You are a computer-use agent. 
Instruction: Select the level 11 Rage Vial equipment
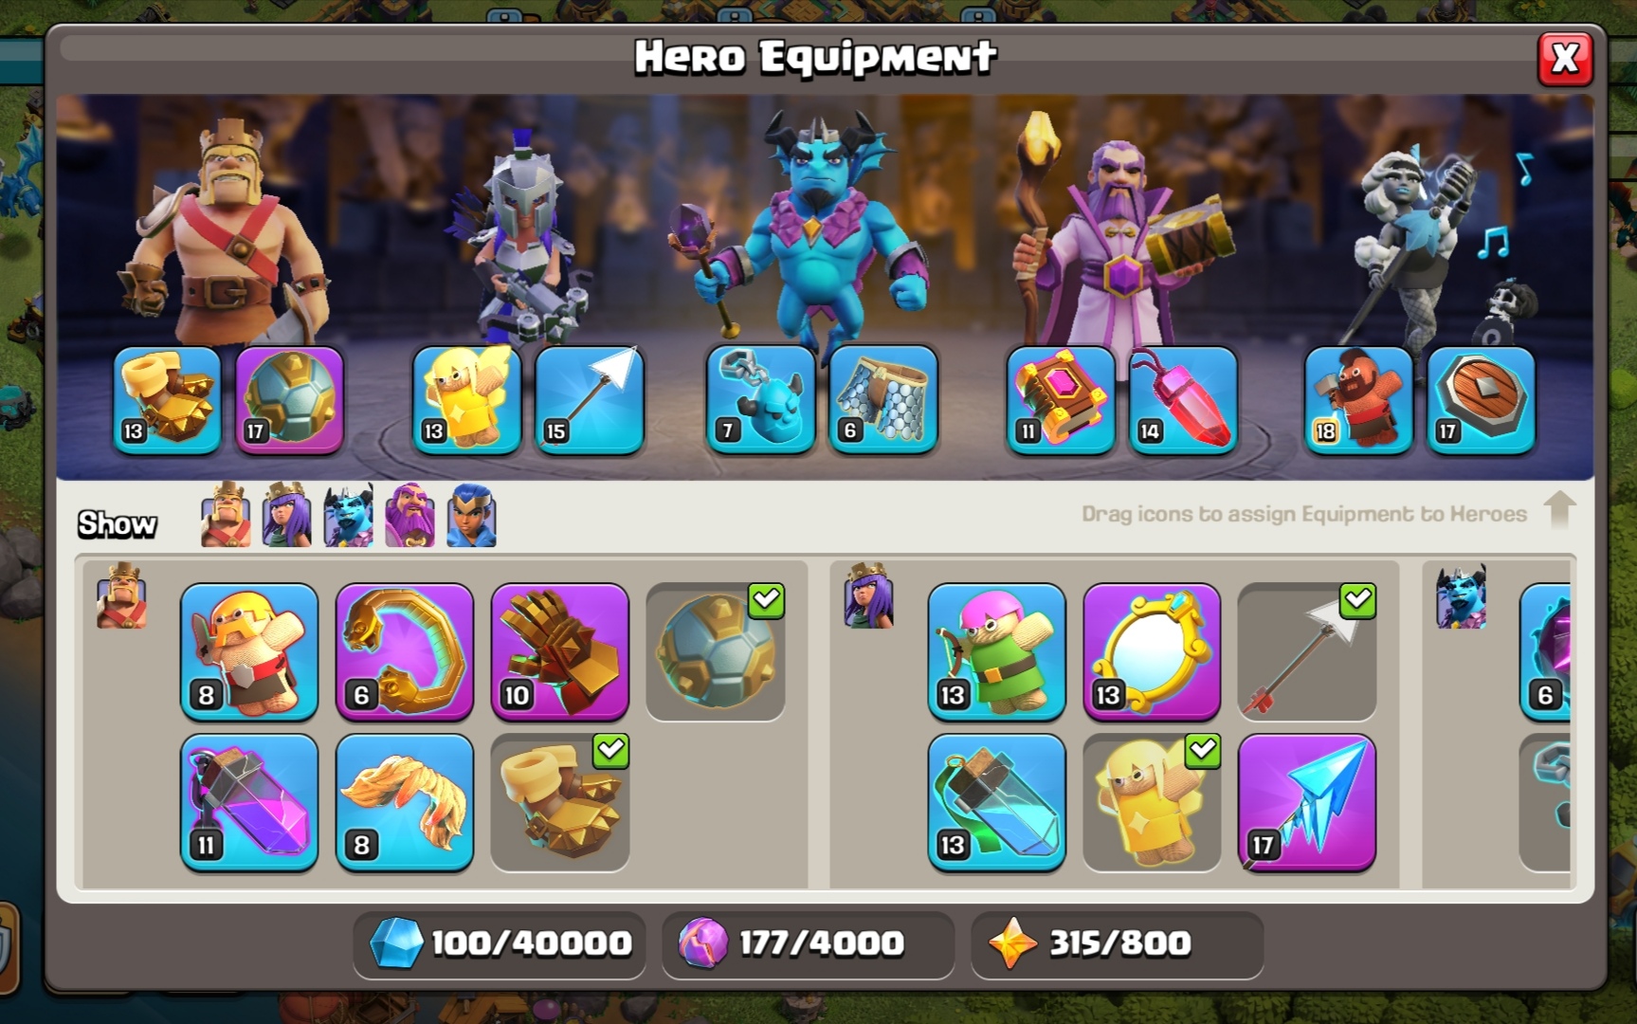249,803
